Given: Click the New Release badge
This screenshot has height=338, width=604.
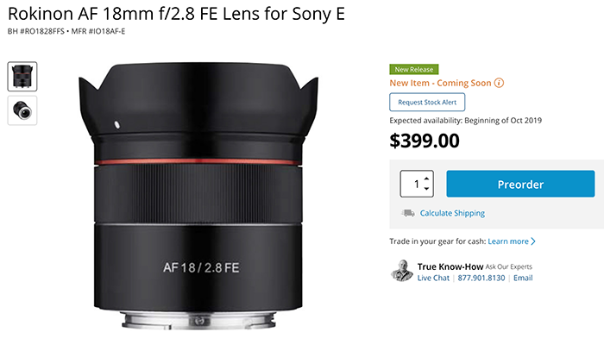Looking at the screenshot, I should [413, 69].
